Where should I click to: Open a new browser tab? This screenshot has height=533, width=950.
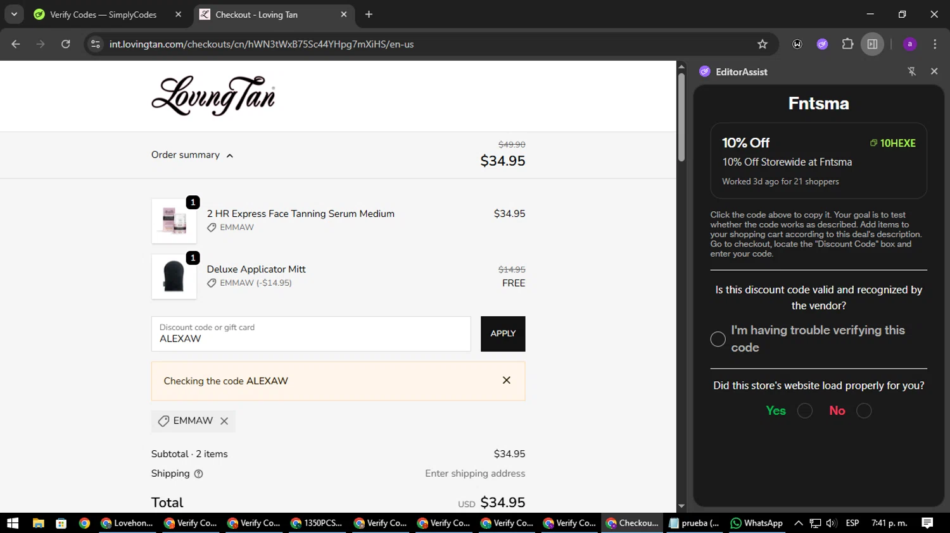pos(369,15)
